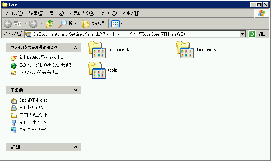Screen dimensions: 271x161
Task: Minimize the C++ window
Action: click(253, 5)
